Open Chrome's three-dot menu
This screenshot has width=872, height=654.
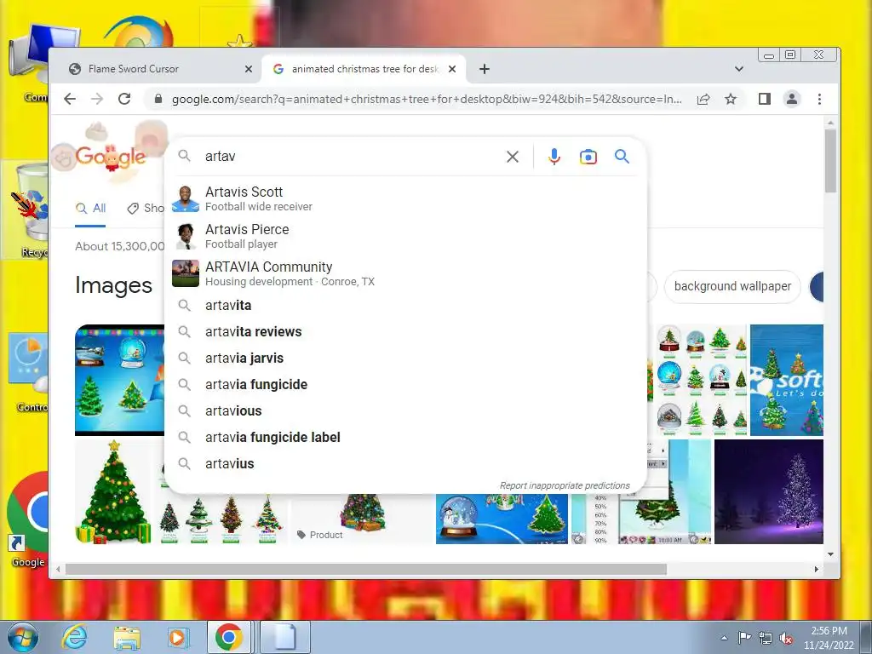coord(819,99)
